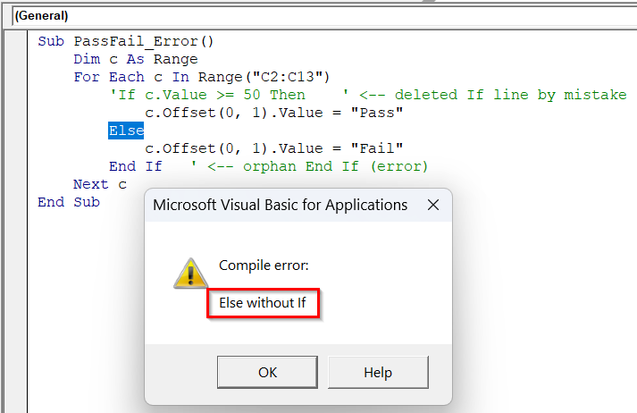Place cursor on 'Dim c As Range' line

point(135,59)
